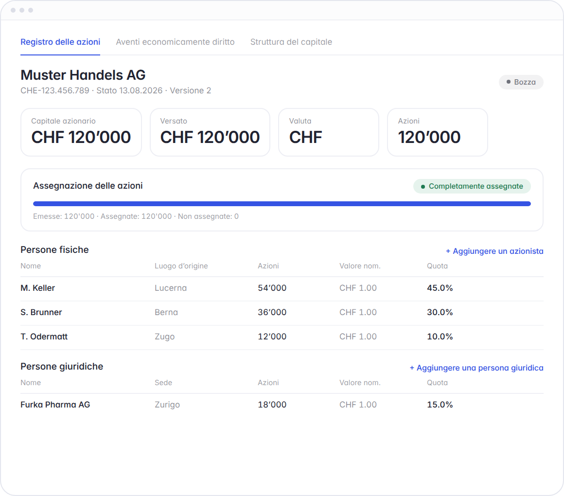Image resolution: width=564 pixels, height=496 pixels.
Task: Click the 10.0% quota value
Action: (x=440, y=337)
